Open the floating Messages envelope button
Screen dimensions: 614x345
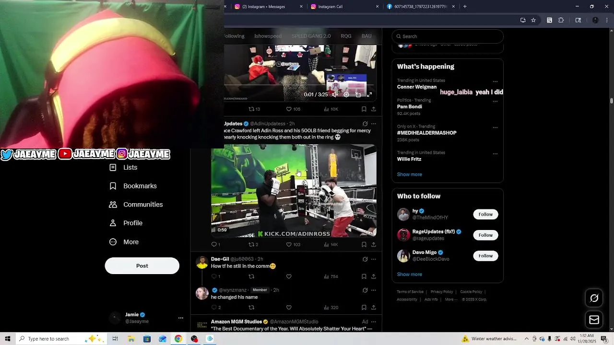(x=594, y=320)
